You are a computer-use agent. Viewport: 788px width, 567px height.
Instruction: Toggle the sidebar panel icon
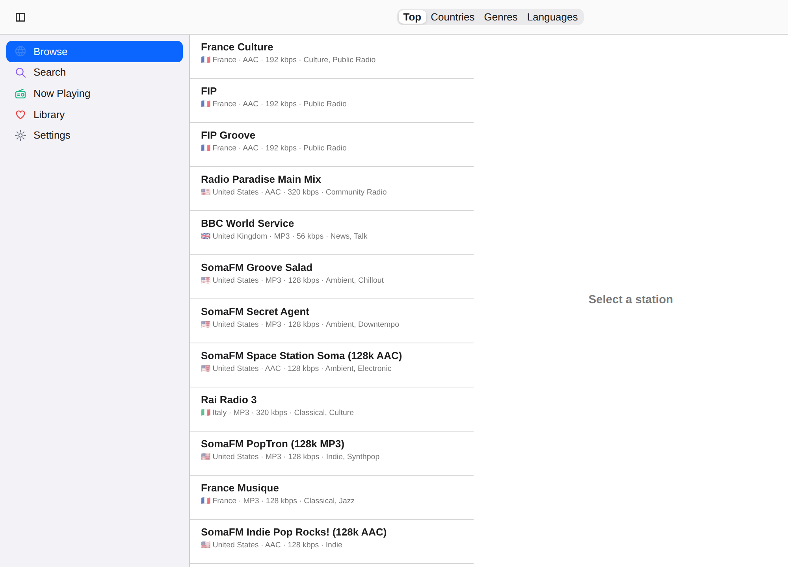pyautogui.click(x=20, y=17)
